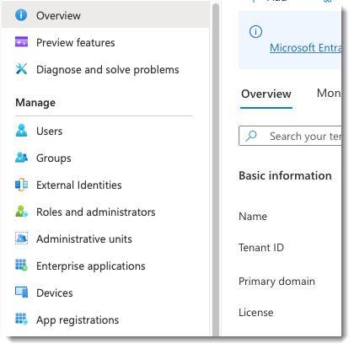
Task: Click the Devices monitor icon
Action: pos(21,293)
